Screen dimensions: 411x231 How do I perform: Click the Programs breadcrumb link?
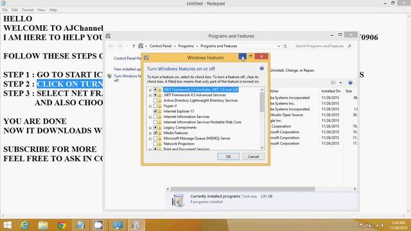click(186, 46)
